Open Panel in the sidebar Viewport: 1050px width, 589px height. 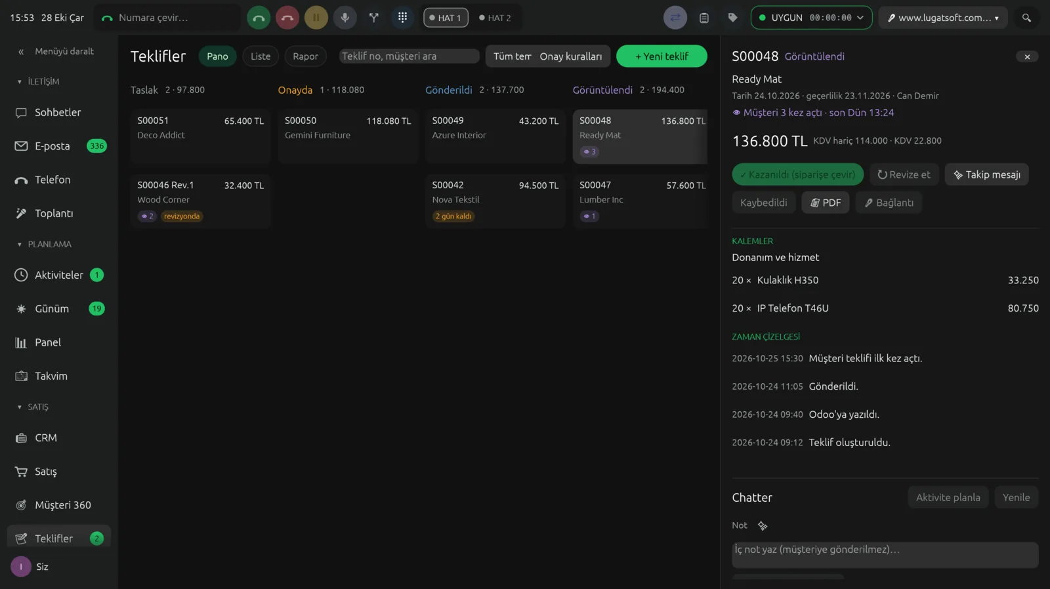59,342
